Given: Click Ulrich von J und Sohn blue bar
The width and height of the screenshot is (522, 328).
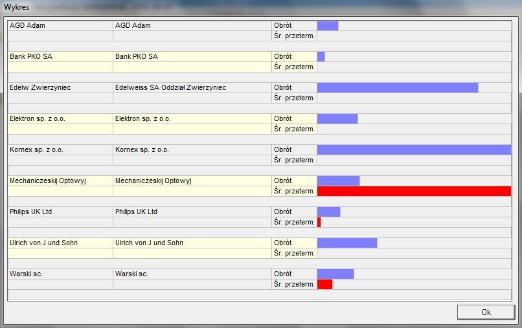Looking at the screenshot, I should [x=347, y=243].
